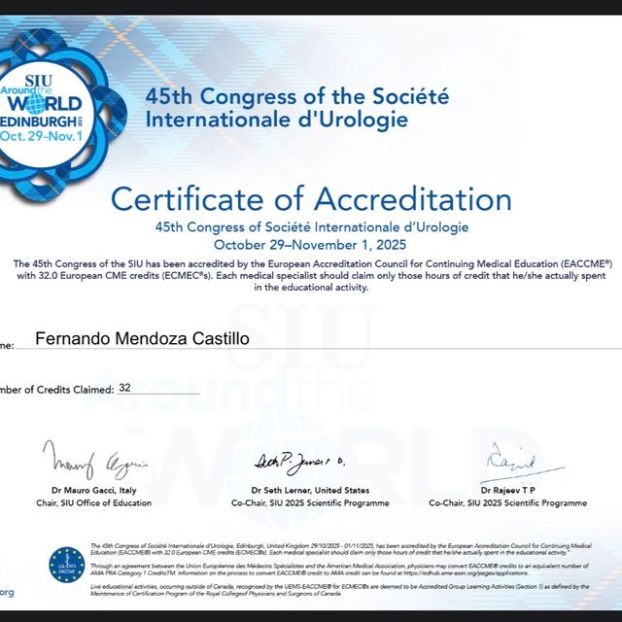
Task: Click subtitle "45th Congress of Société Internationale d'Urologie"
Action: coord(312,227)
